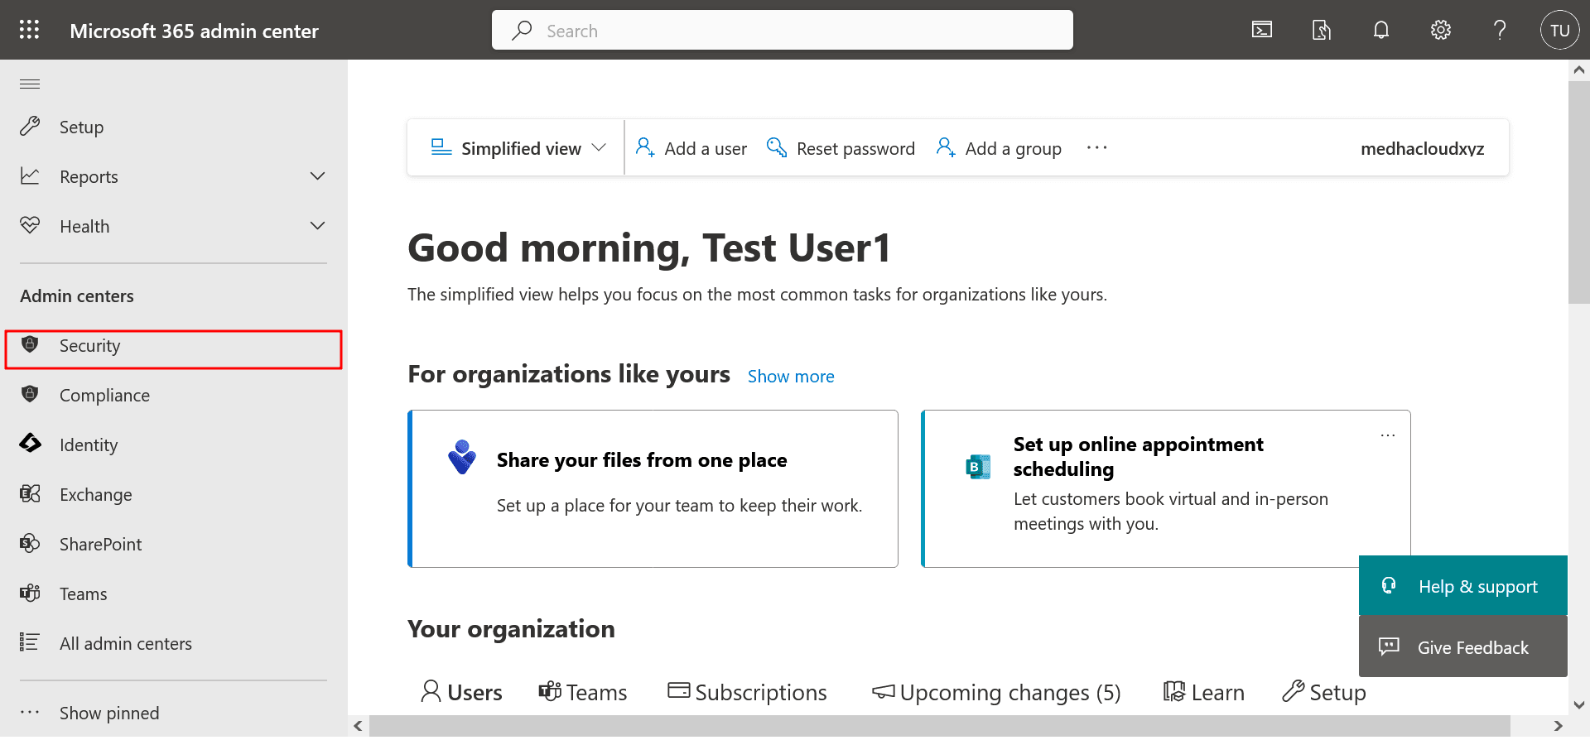The height and width of the screenshot is (740, 1590).
Task: Open the settings gear icon
Action: pyautogui.click(x=1440, y=31)
